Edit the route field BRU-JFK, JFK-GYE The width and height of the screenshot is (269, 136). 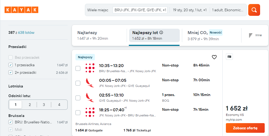(140, 10)
